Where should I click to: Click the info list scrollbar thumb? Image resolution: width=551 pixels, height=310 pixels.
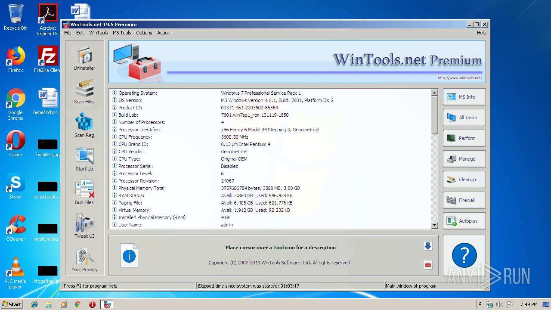point(434,115)
